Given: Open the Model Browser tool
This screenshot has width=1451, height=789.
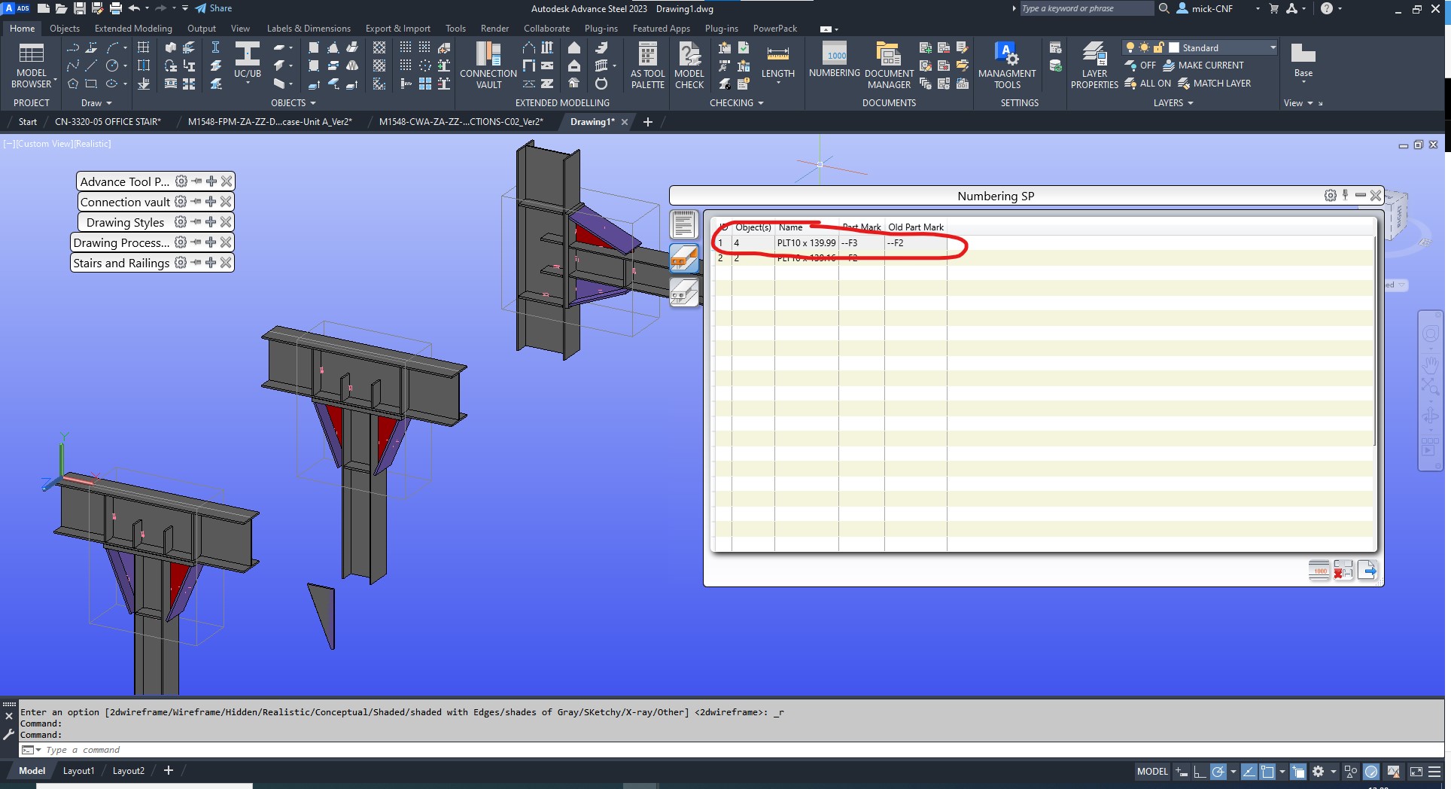Looking at the screenshot, I should [31, 65].
